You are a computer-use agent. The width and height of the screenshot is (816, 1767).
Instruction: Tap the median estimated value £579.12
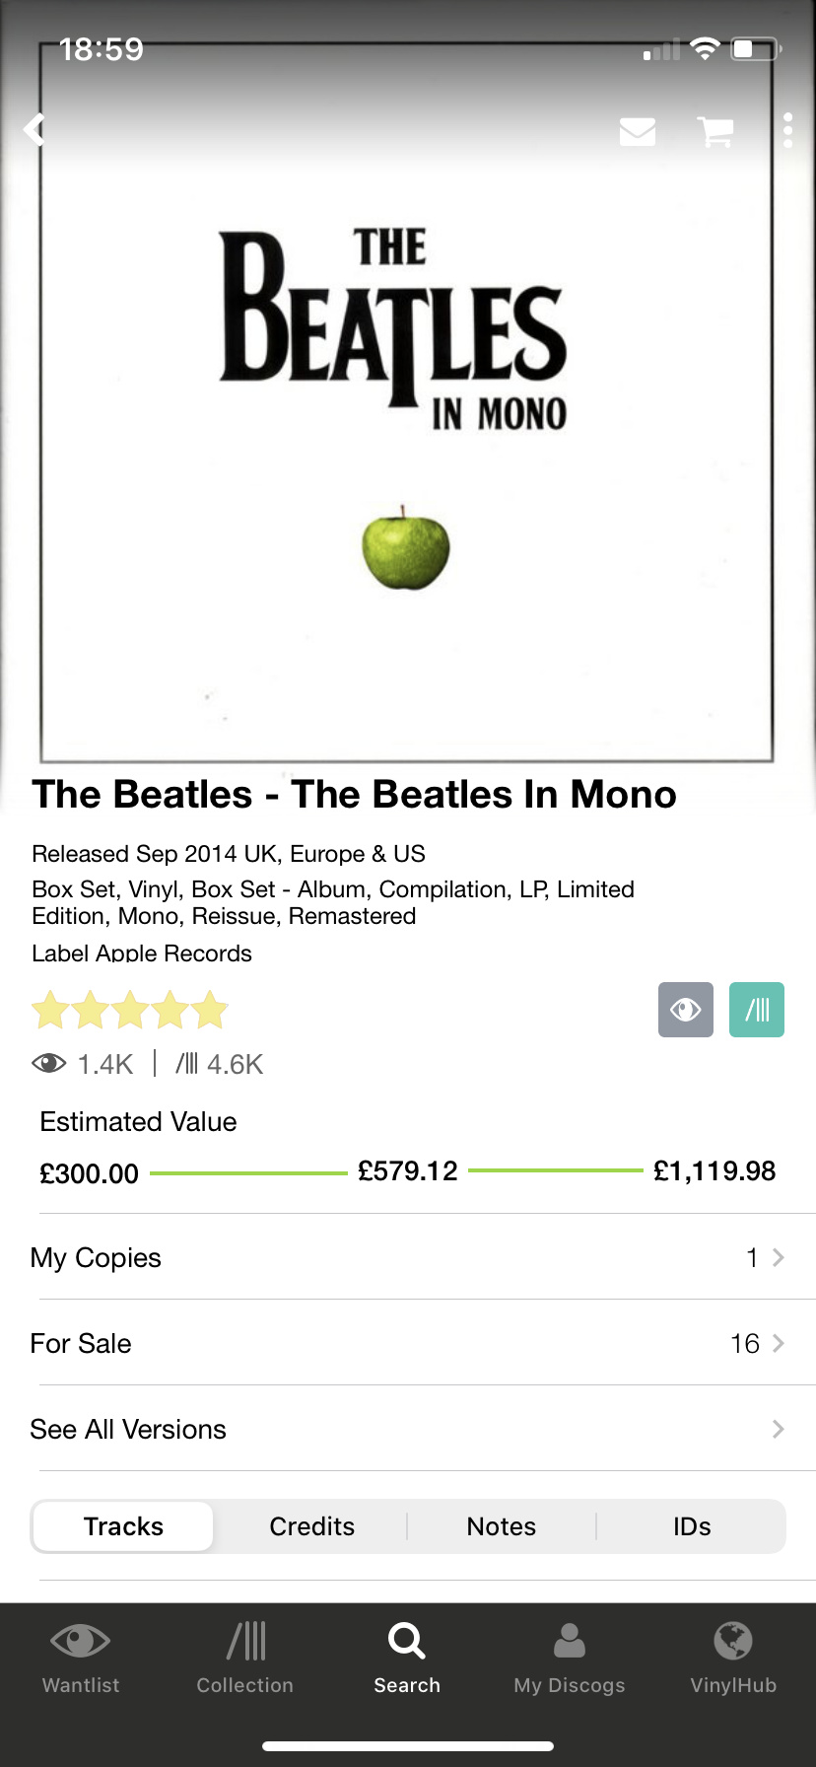[408, 1171]
